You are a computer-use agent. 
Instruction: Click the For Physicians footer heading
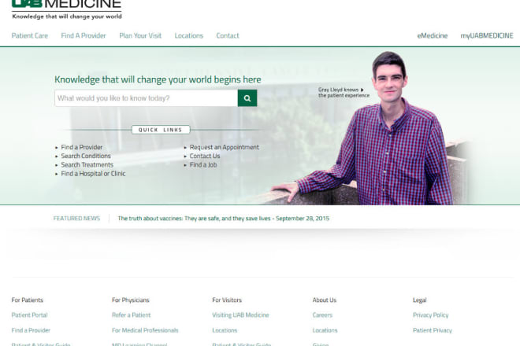pyautogui.click(x=130, y=300)
